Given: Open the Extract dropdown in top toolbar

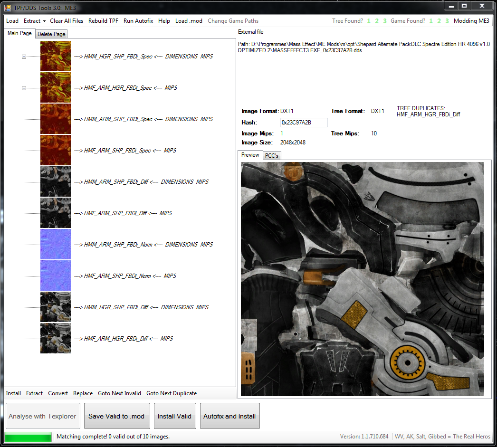Looking at the screenshot, I should click(35, 21).
